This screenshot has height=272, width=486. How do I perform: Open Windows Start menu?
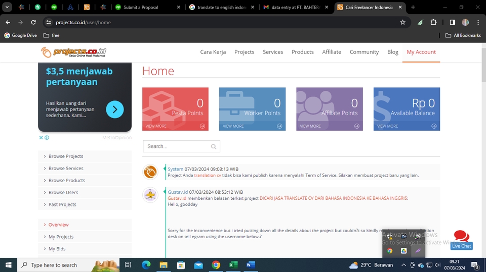point(9,265)
